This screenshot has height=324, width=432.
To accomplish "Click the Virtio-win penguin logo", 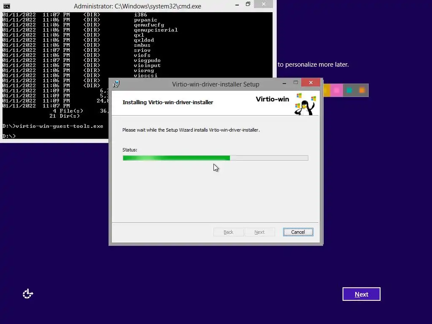I will tap(305, 104).
